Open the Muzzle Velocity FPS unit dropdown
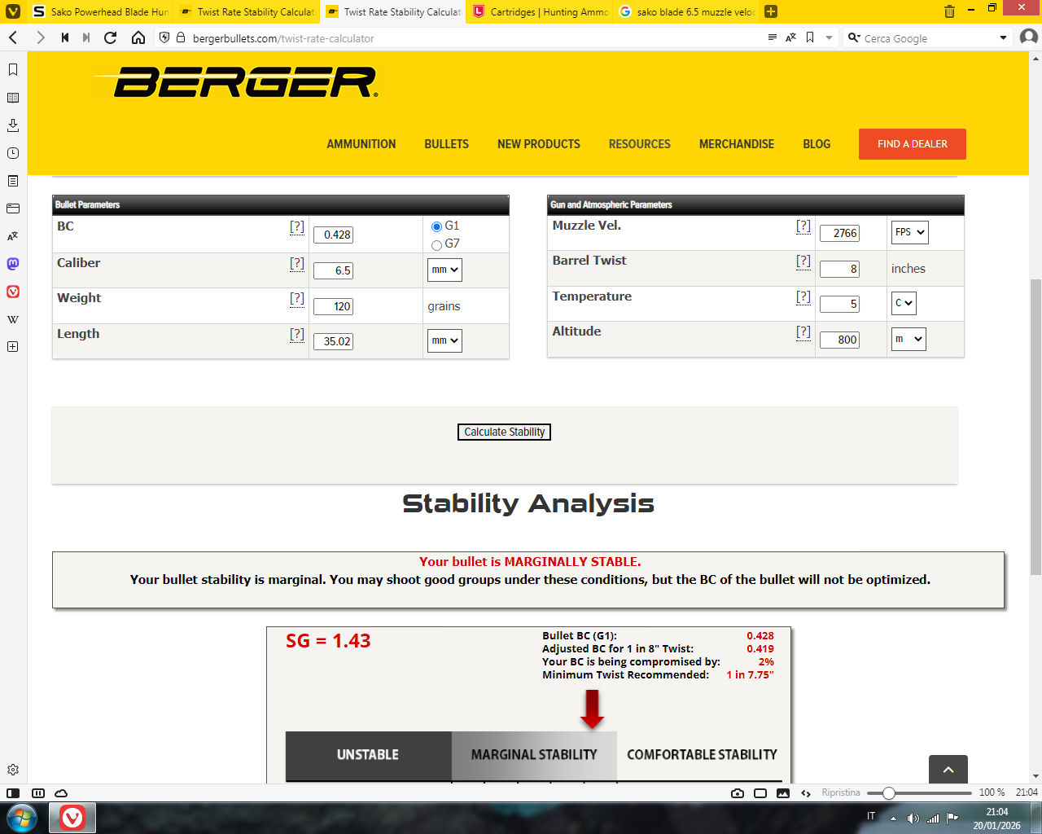The width and height of the screenshot is (1042, 834). pyautogui.click(x=909, y=232)
